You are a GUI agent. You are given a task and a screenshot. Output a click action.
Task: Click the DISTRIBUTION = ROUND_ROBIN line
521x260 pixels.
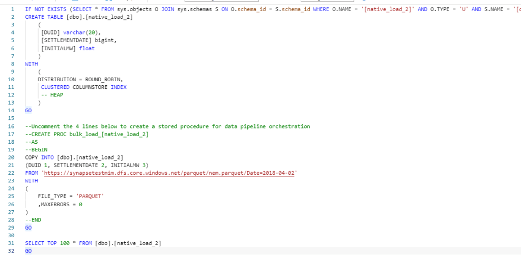(x=80, y=80)
